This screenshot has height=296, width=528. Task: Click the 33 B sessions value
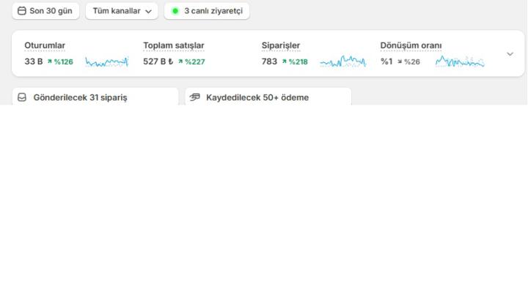[x=33, y=62]
